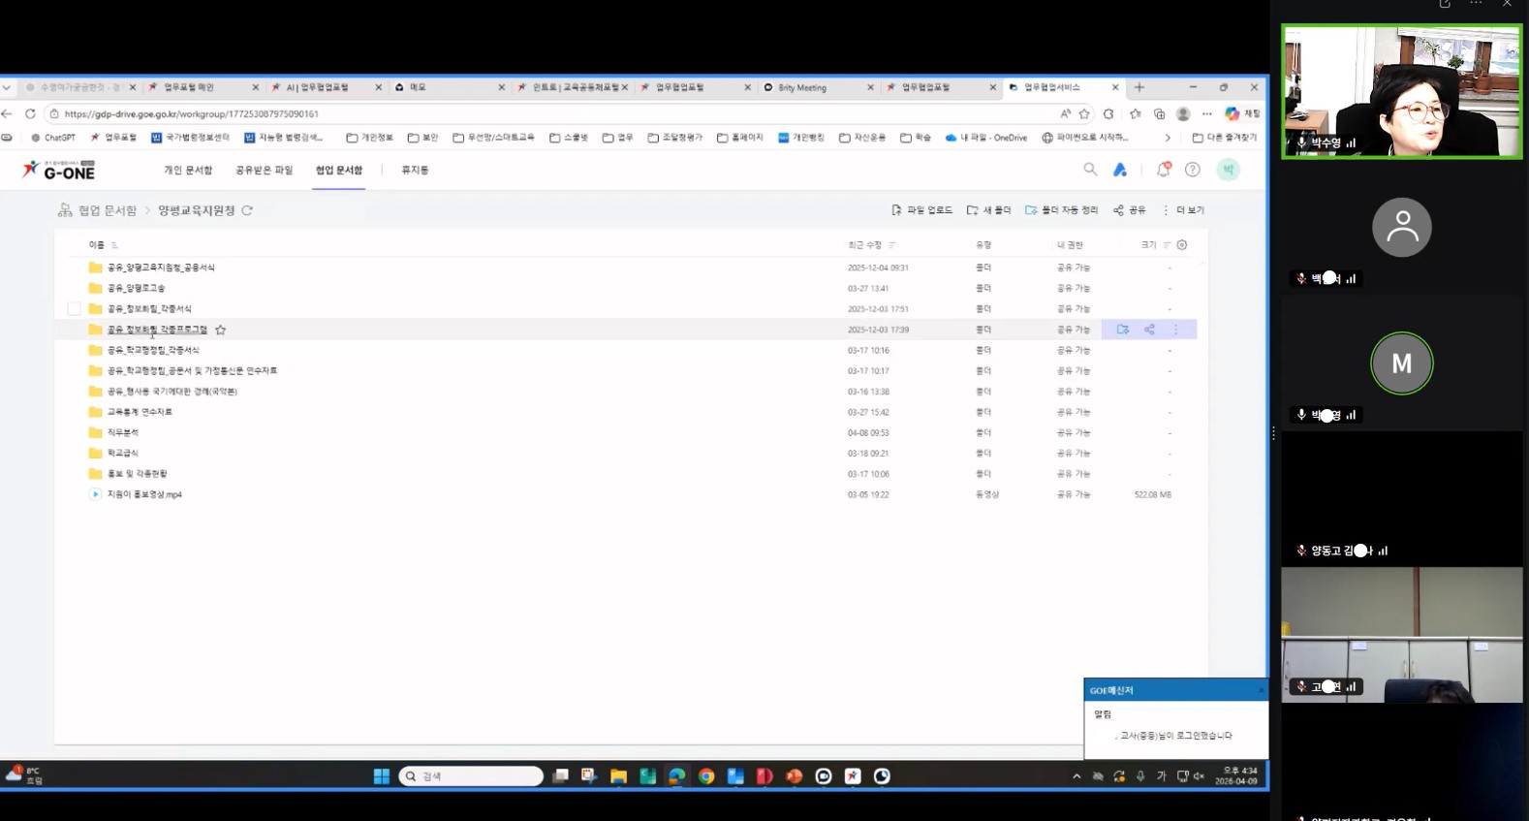The image size is (1529, 821).
Task: Click the 폴더 자동 정리 button
Action: (x=1061, y=210)
